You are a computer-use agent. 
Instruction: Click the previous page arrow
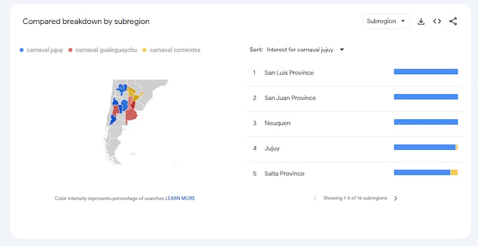tap(315, 198)
